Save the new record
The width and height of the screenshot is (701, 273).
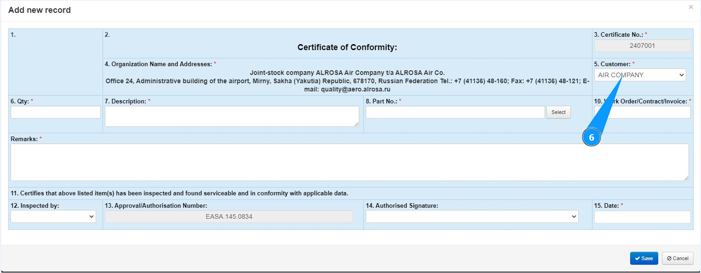644,258
